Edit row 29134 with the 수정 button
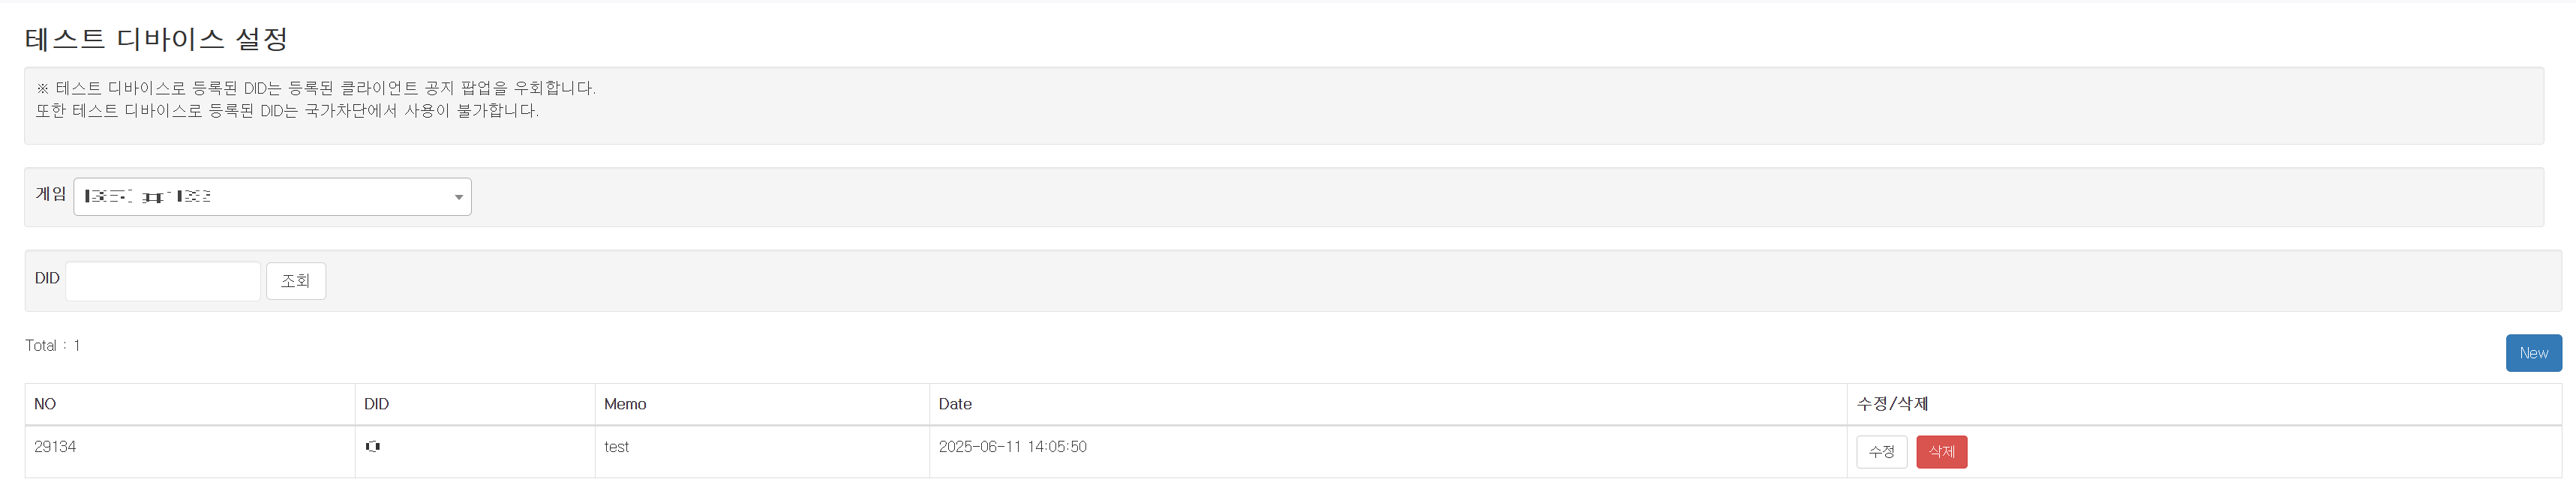Viewport: 2576px width, 500px height. pos(1881,452)
